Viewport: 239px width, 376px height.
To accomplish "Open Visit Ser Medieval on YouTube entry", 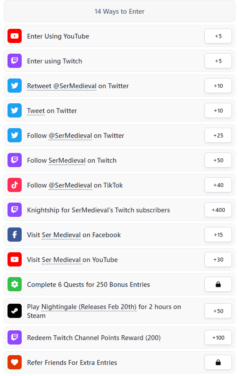I will tap(119, 259).
